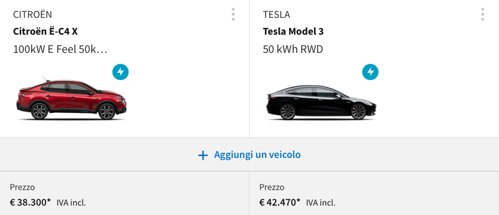Click the electric lightning badge on the Citroën
The height and width of the screenshot is (215, 499).
[x=120, y=72]
